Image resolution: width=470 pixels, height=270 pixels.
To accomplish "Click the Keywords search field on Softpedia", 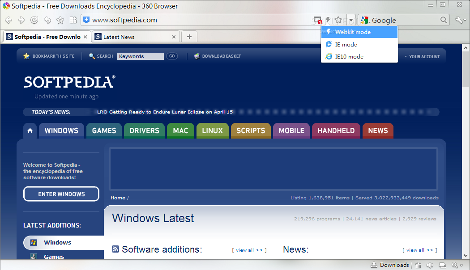I will point(140,56).
